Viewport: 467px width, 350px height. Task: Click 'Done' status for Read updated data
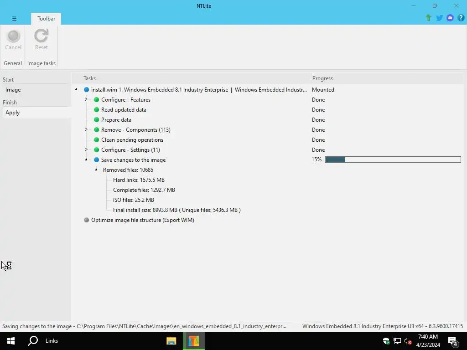(x=318, y=110)
